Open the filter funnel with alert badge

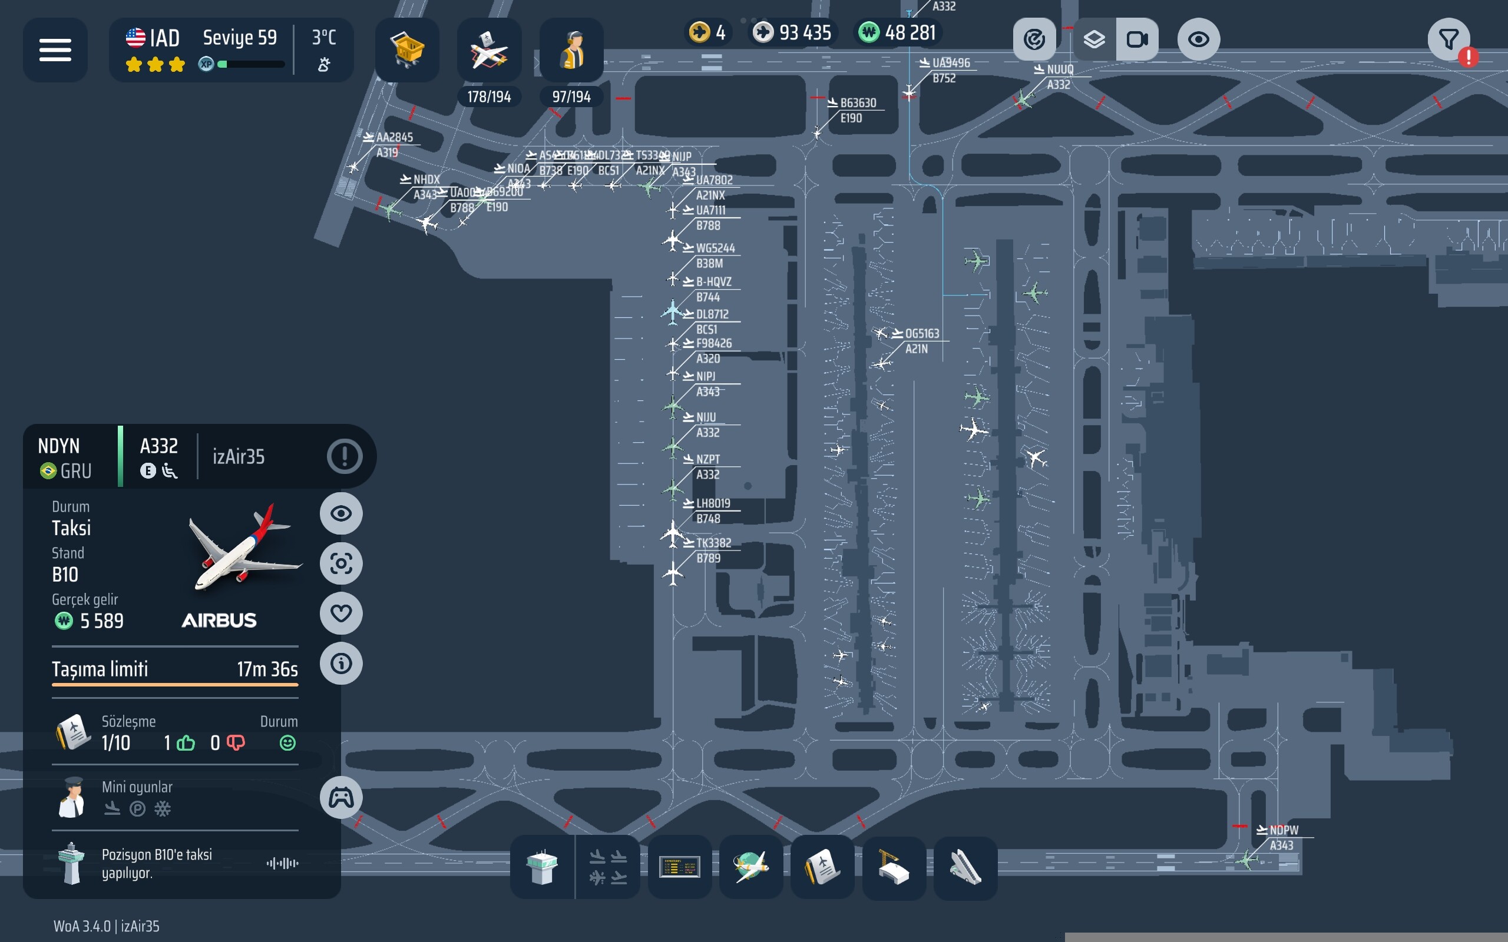(1449, 40)
